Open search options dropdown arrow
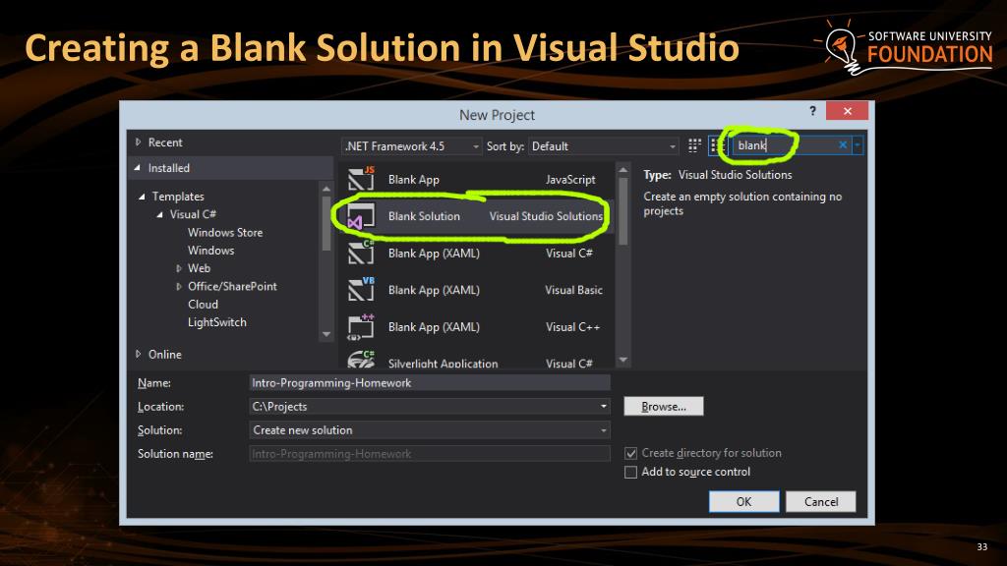 coord(858,145)
